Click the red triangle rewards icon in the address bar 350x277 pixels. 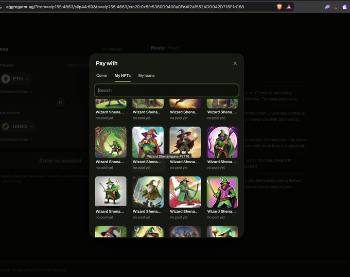click(x=289, y=7)
